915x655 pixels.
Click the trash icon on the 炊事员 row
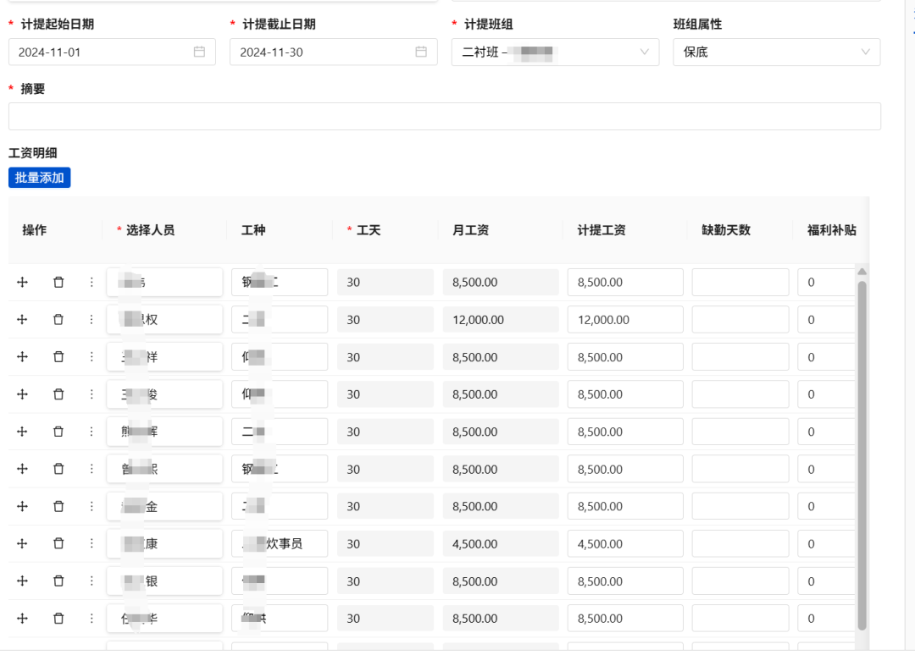coord(58,543)
